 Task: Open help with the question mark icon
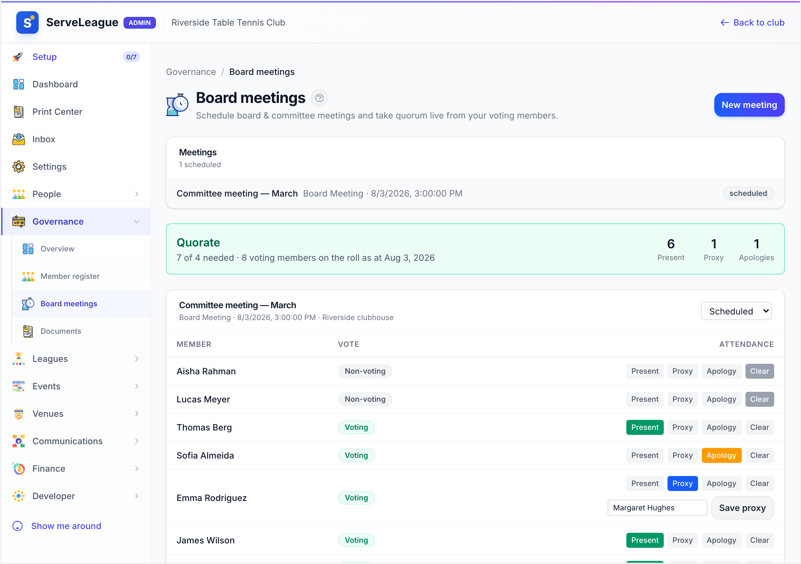coord(319,98)
